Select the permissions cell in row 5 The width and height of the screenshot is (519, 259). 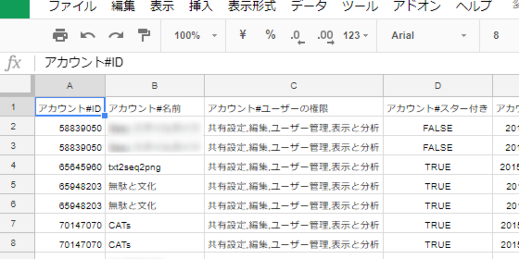click(x=294, y=185)
